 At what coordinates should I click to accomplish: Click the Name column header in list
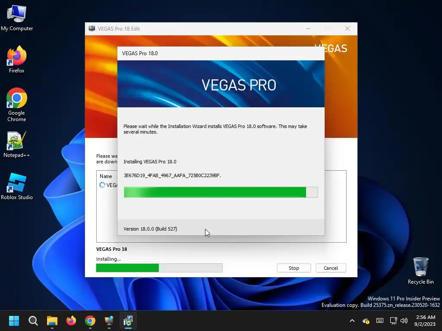pyautogui.click(x=106, y=176)
